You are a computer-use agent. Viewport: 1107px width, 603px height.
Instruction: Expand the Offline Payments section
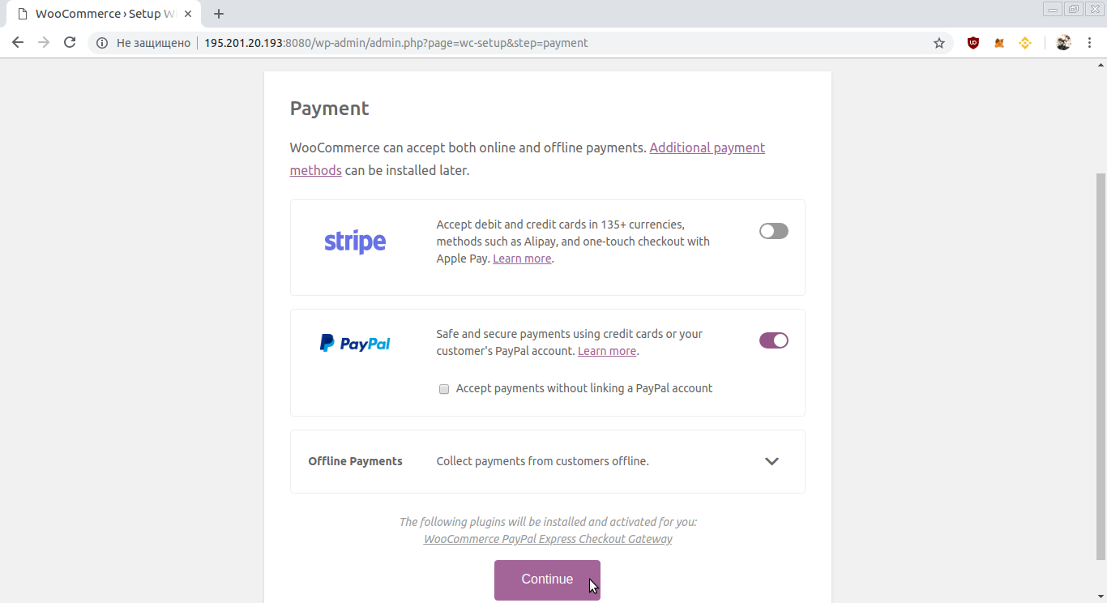coord(771,461)
